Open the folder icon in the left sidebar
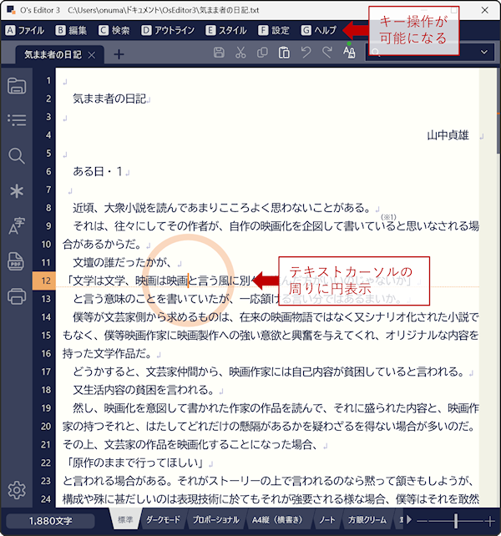Viewport: 501px width, 536px height. pyautogui.click(x=16, y=85)
